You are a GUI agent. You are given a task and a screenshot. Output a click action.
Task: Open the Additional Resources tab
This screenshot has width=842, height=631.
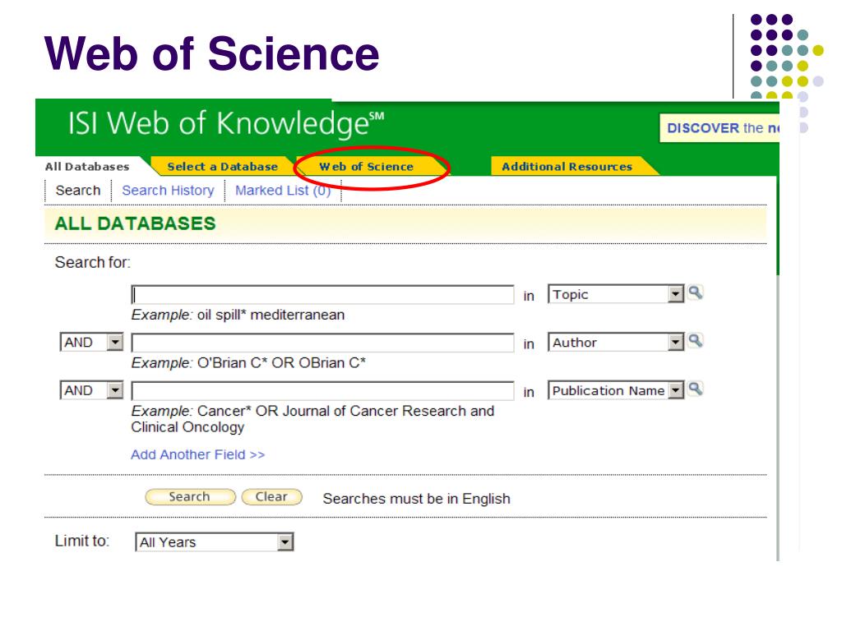[567, 166]
